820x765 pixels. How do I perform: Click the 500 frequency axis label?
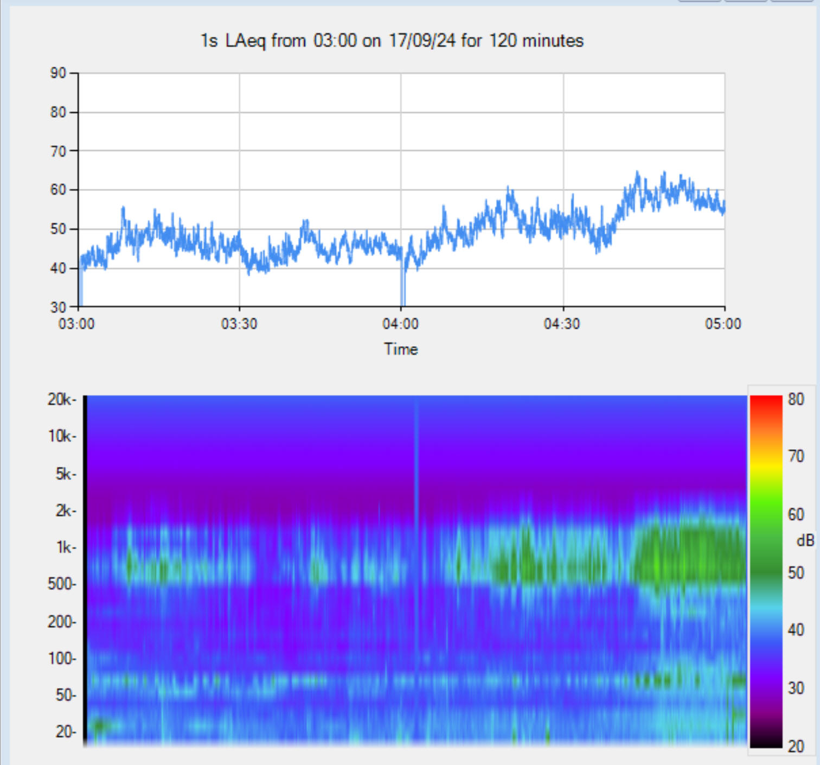61,584
